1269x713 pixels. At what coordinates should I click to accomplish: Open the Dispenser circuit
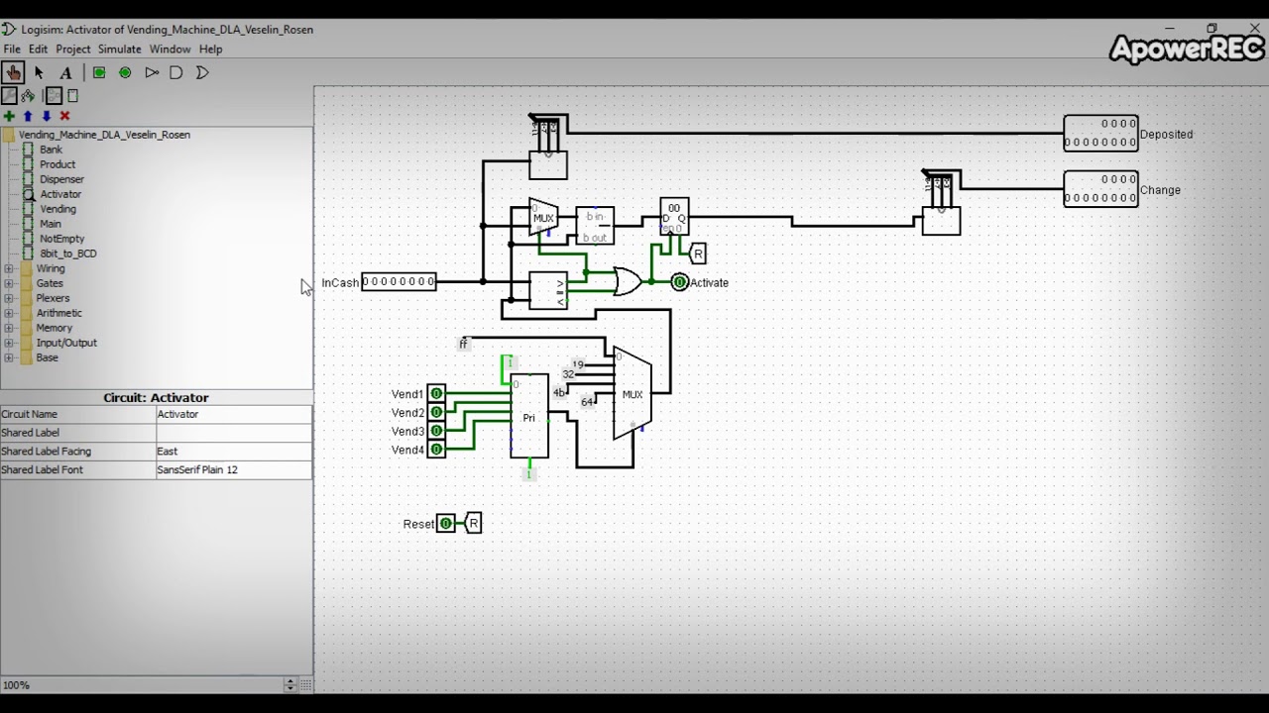pos(61,179)
